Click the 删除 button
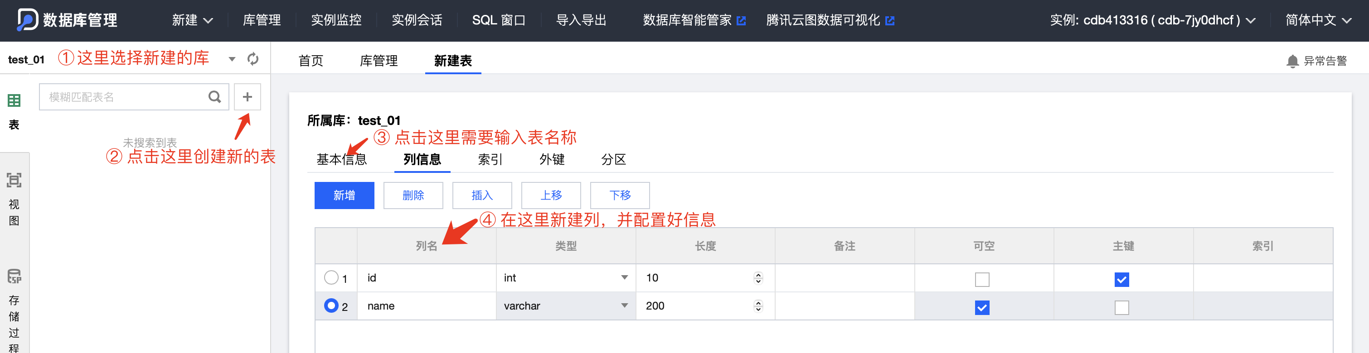1369x353 pixels. click(x=413, y=196)
